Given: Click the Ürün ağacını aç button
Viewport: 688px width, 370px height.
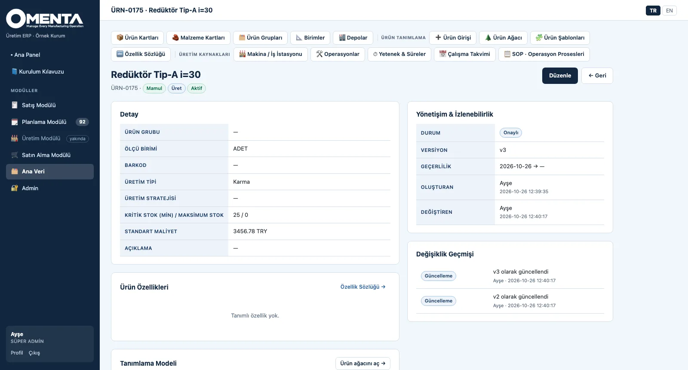Looking at the screenshot, I should tap(363, 364).
